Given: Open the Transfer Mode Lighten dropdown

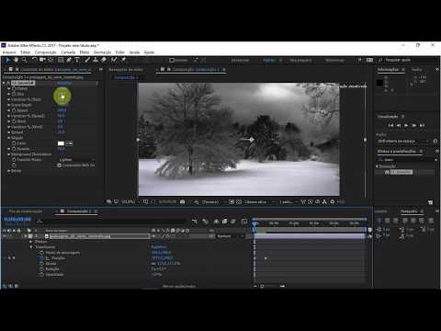Looking at the screenshot, I should point(76,160).
